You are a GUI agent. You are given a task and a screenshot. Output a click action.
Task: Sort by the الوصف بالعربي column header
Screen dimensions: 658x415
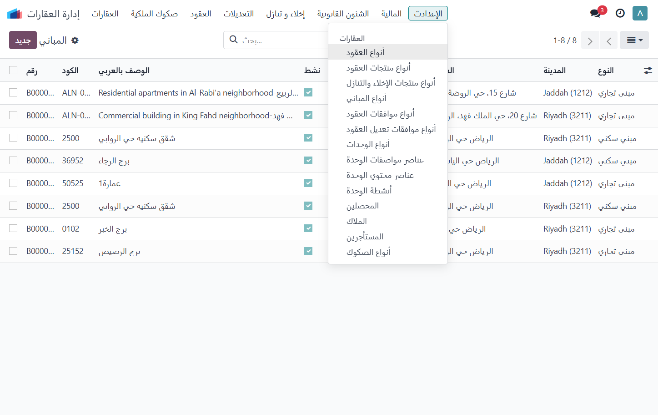click(x=124, y=71)
